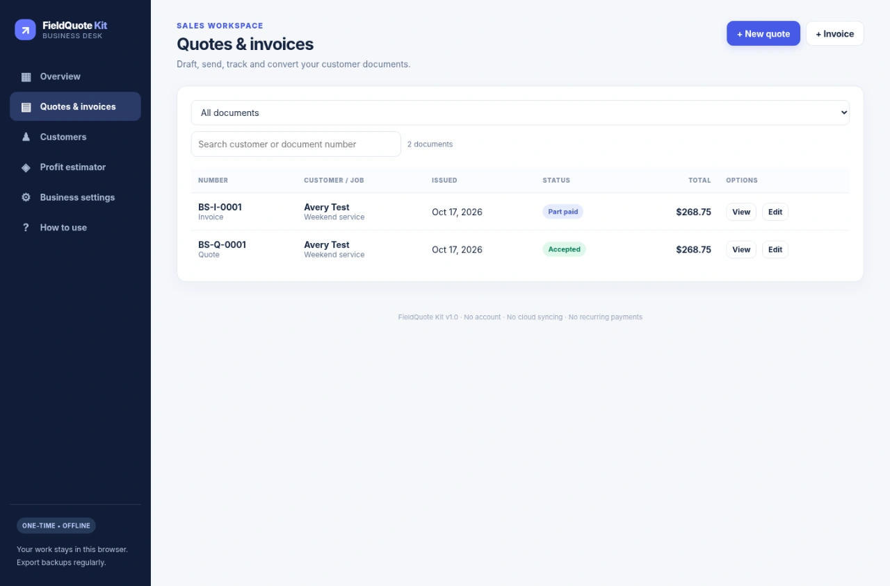The image size is (890, 586).
Task: Click the Overview grid icon in sidebar
Action: point(26,77)
